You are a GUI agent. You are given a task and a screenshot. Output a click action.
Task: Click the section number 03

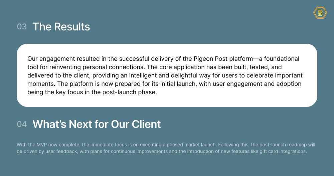[22, 27]
